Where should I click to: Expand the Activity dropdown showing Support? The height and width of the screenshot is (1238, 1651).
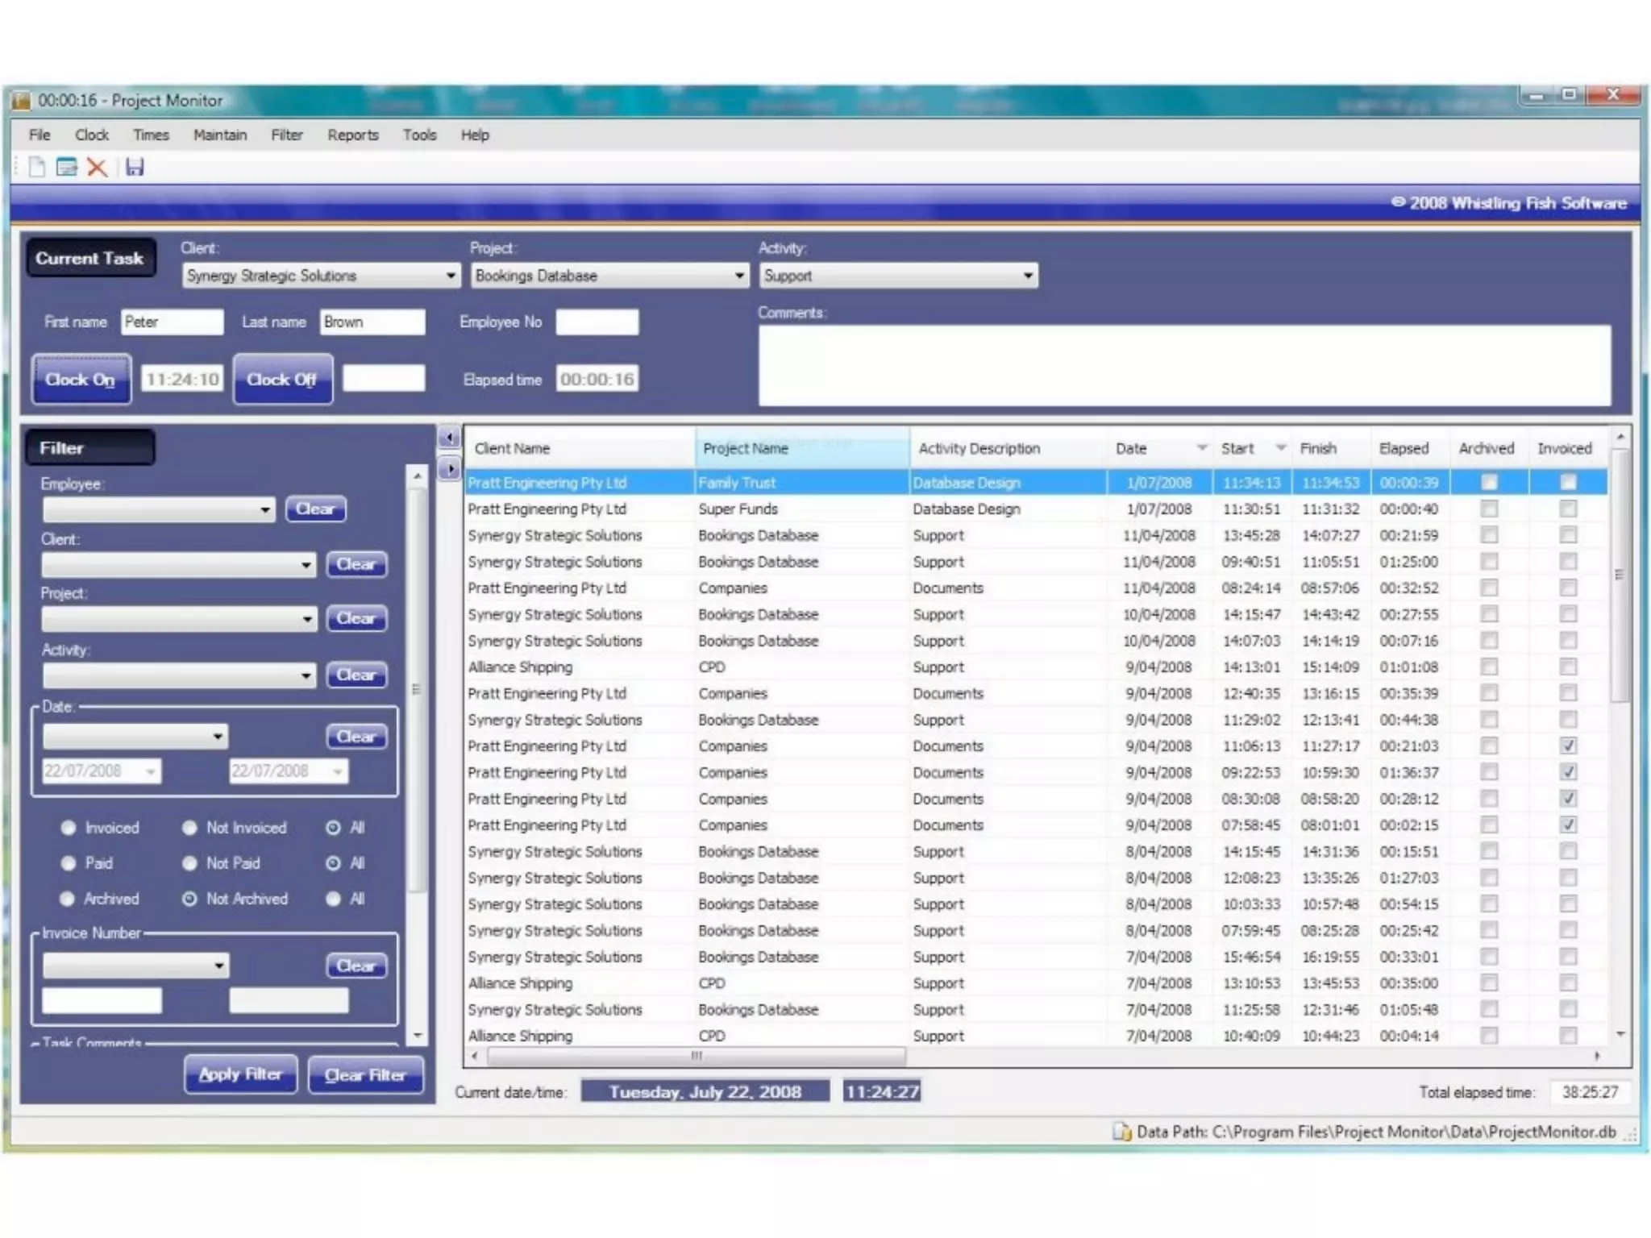point(1027,276)
